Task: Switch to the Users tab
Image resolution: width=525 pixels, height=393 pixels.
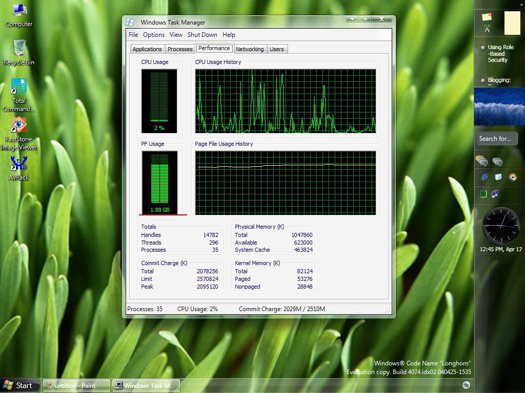Action: (276, 49)
